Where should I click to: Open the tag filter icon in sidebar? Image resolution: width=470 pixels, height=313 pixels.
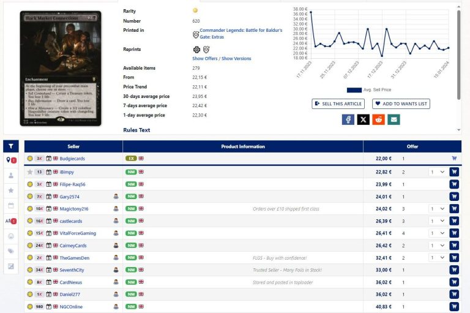11,251
